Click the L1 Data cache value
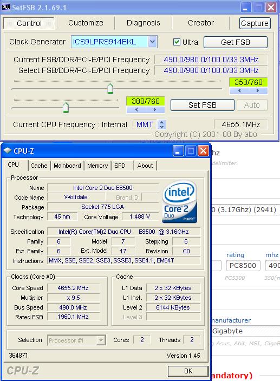Viewport: 280px width, 381px height. coord(173,288)
